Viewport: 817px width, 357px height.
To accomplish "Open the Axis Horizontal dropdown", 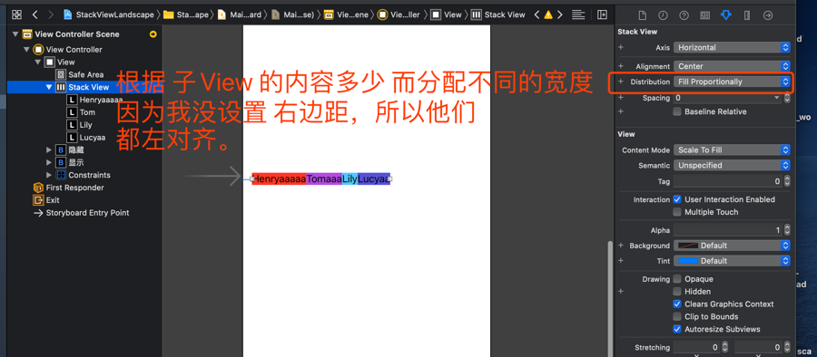I will [x=732, y=47].
